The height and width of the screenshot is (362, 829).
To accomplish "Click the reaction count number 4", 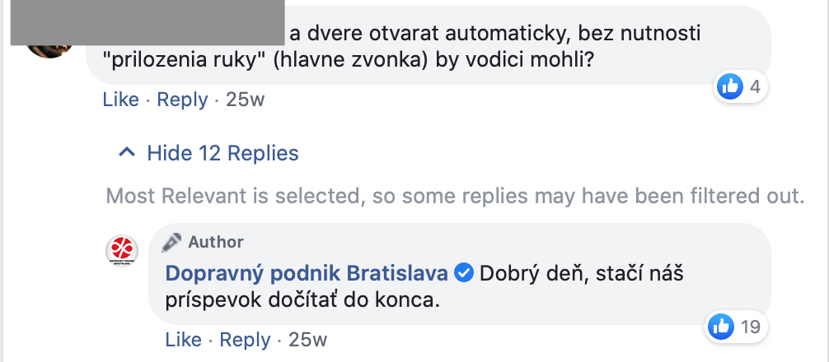I will tap(754, 86).
